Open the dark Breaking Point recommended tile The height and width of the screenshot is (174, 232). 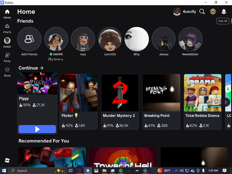194,157
